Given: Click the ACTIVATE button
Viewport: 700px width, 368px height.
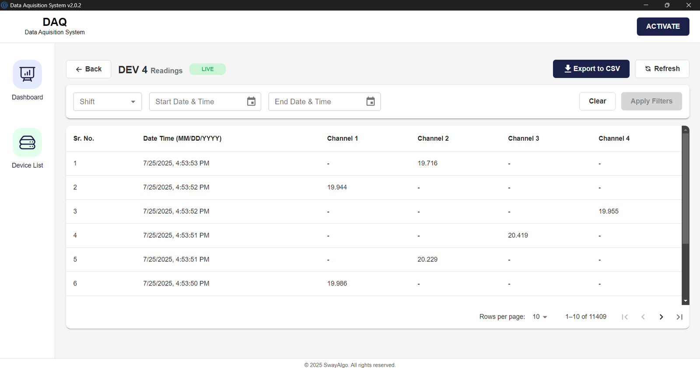Looking at the screenshot, I should click(x=663, y=26).
